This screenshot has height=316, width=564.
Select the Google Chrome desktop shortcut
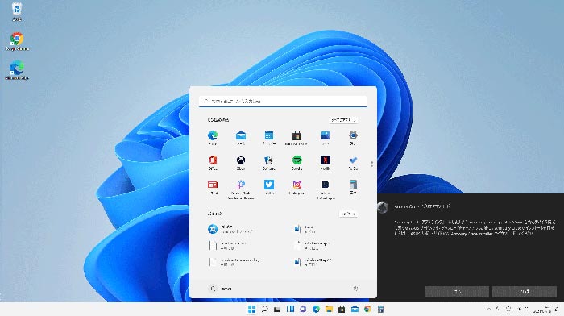point(17,41)
